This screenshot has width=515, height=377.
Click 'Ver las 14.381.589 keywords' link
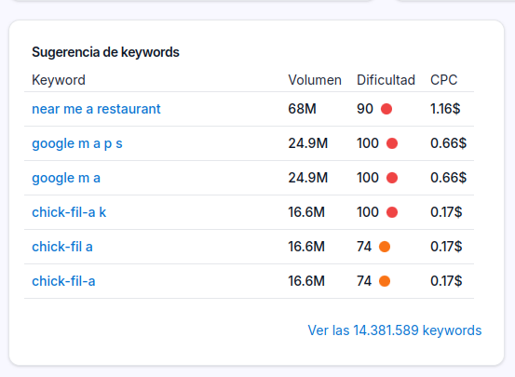tap(395, 330)
